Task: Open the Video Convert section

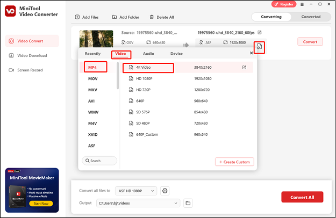Action: click(x=32, y=41)
